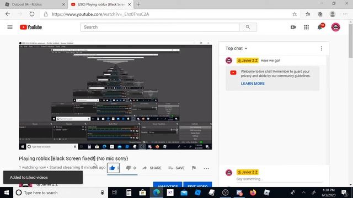Open the YouTube guide hamburger menu

(x=10, y=27)
